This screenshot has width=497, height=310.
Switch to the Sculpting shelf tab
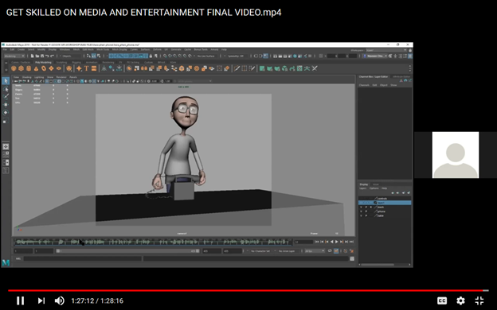(61, 62)
